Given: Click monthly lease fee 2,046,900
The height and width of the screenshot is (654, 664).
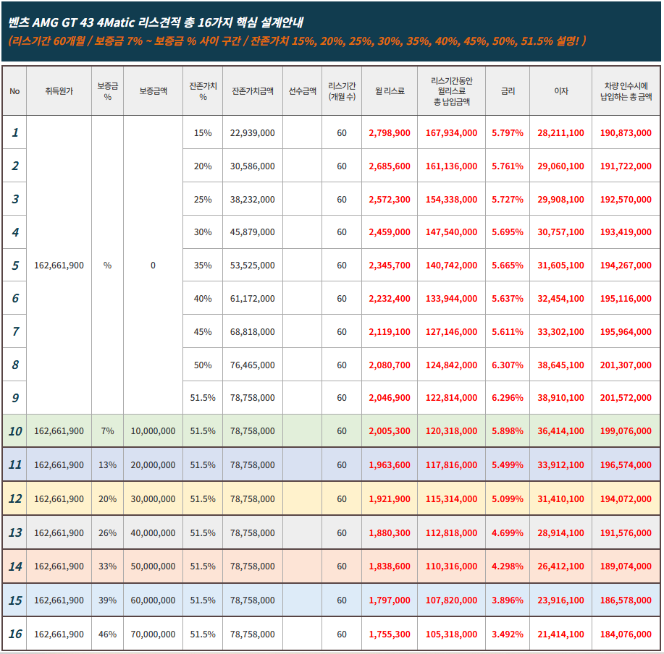Looking at the screenshot, I should coord(390,398).
